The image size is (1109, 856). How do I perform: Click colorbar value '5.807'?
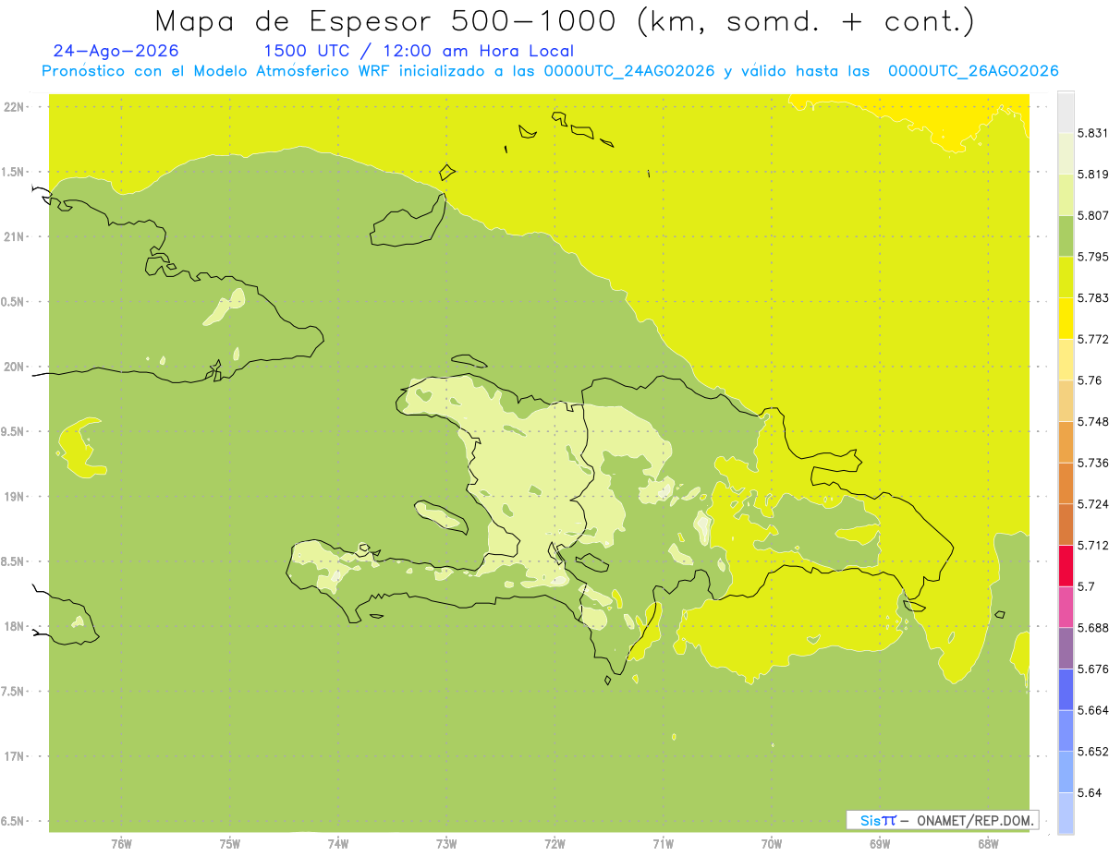tap(1093, 215)
